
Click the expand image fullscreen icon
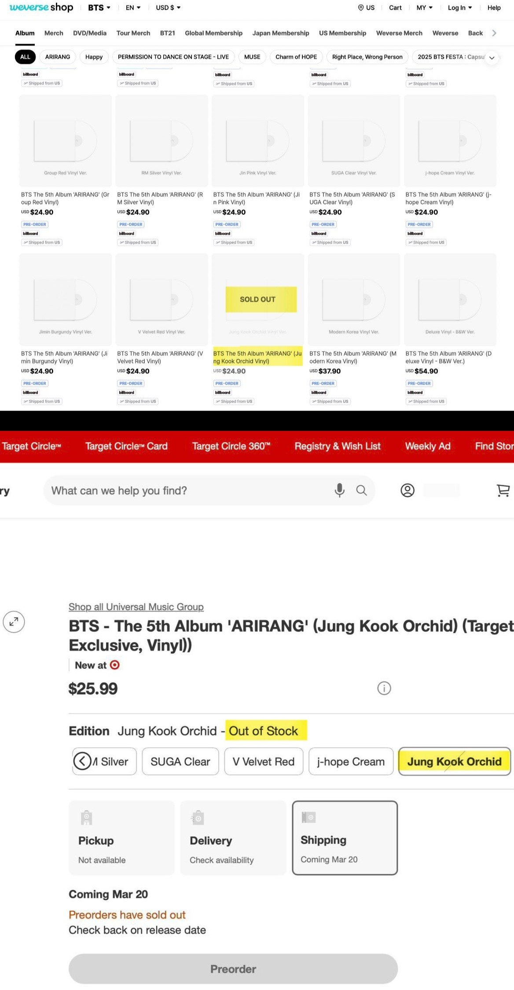coord(14,622)
